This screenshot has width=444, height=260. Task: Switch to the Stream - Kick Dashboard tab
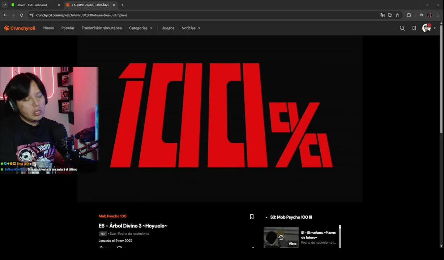[35, 5]
